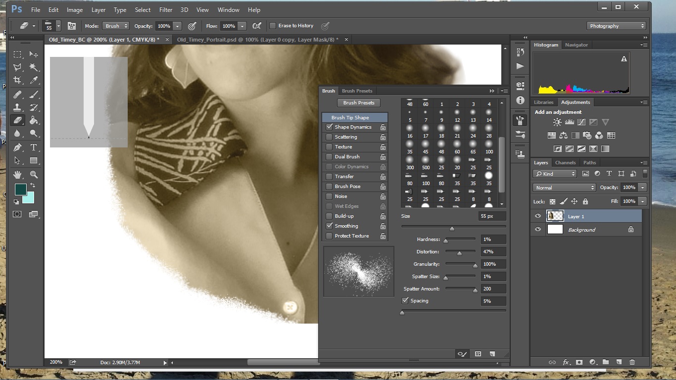
Task: Select the Clone Stamp tool
Action: [x=18, y=107]
